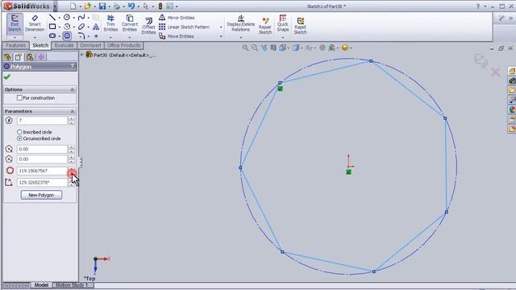516x290 pixels.
Task: Collapse the Parameters section
Action: click(x=73, y=111)
